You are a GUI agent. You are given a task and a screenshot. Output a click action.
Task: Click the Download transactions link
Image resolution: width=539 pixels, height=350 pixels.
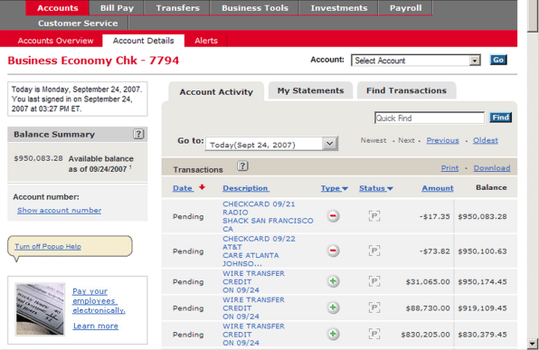pyautogui.click(x=492, y=168)
